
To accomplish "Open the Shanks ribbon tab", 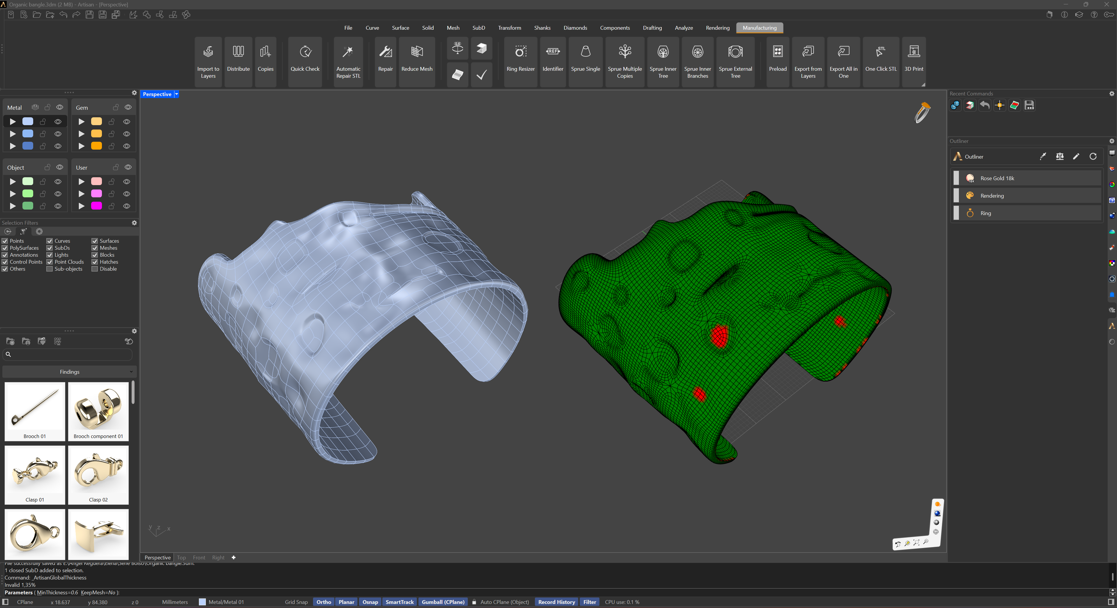I will pos(542,28).
